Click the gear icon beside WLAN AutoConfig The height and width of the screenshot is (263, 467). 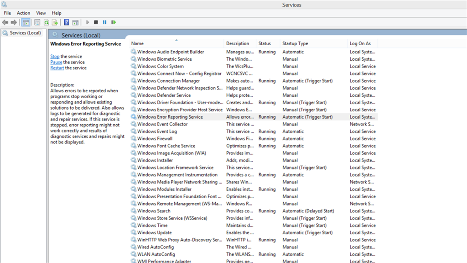134,254
